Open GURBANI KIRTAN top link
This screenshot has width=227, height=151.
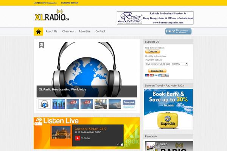pos(70,3)
